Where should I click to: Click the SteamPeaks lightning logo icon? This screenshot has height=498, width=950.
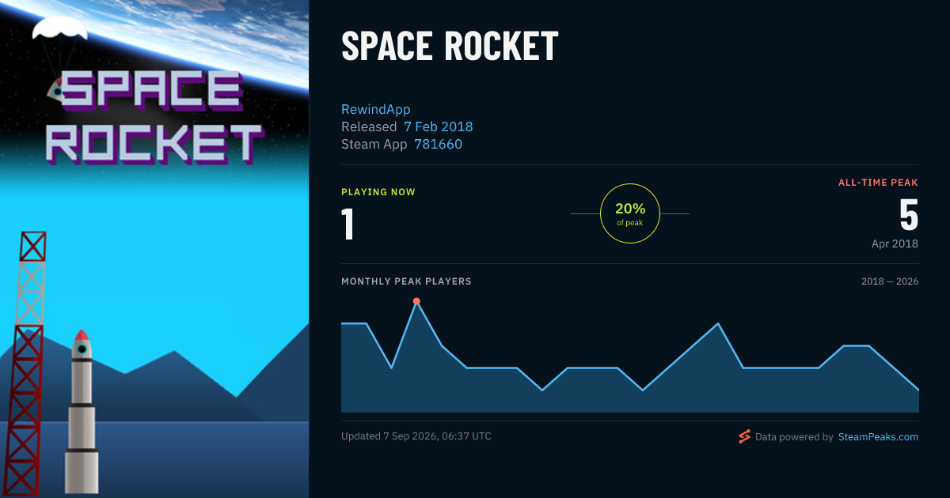point(744,436)
